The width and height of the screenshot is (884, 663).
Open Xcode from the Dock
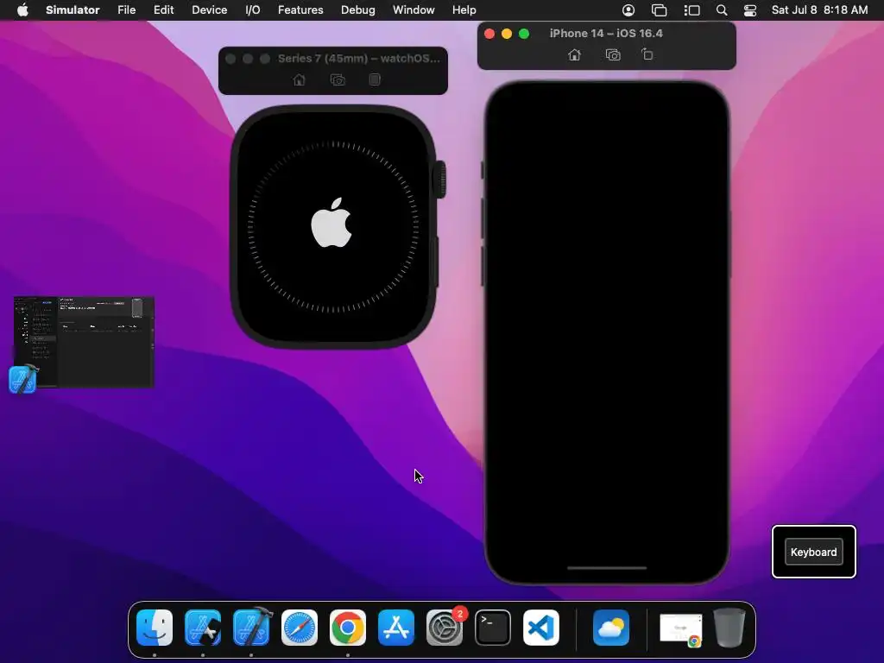click(x=251, y=627)
